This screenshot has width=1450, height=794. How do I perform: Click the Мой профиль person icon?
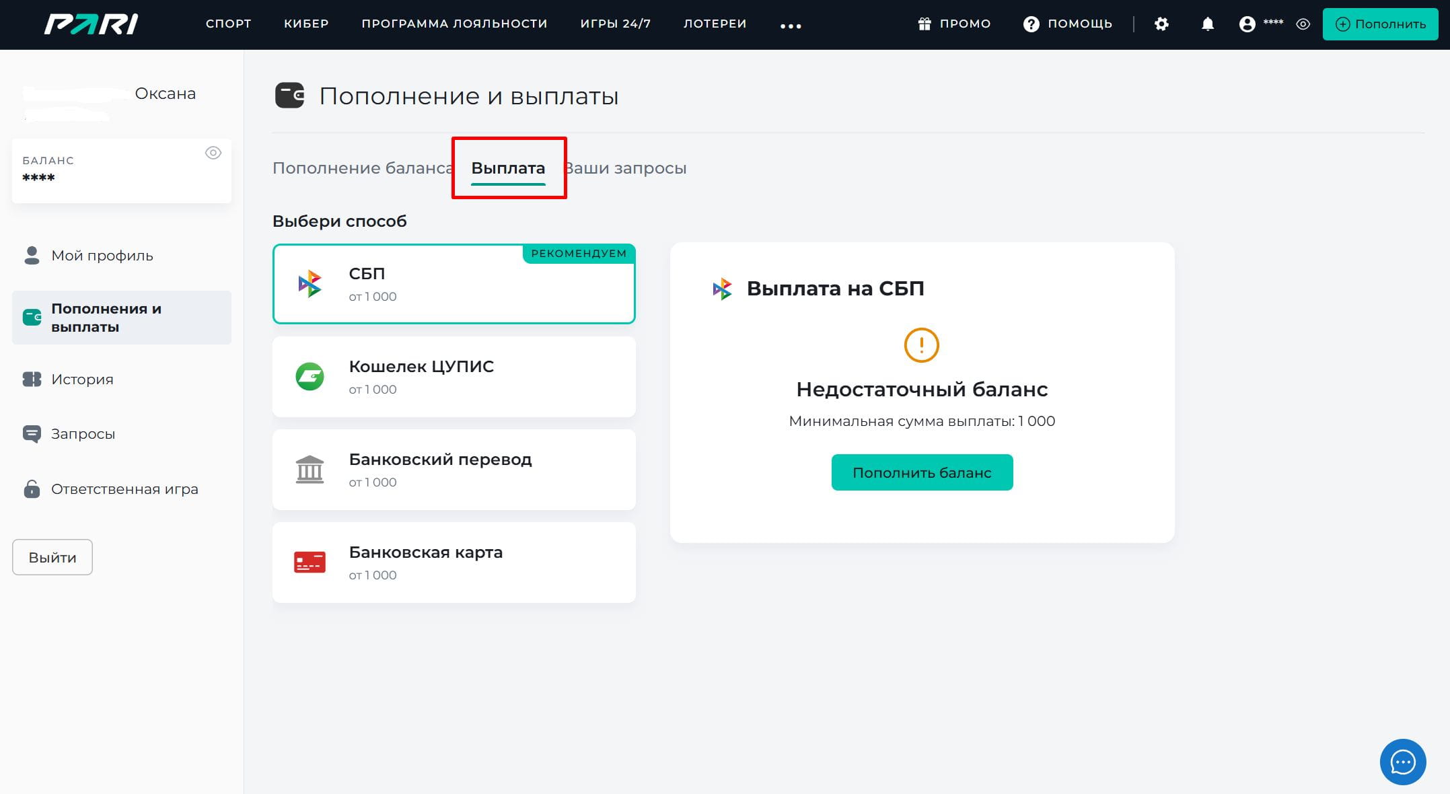(x=32, y=255)
